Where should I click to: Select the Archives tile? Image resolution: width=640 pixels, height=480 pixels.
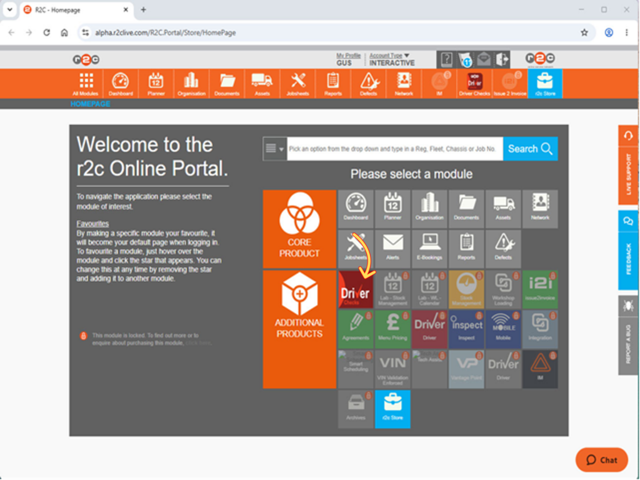pyautogui.click(x=356, y=409)
